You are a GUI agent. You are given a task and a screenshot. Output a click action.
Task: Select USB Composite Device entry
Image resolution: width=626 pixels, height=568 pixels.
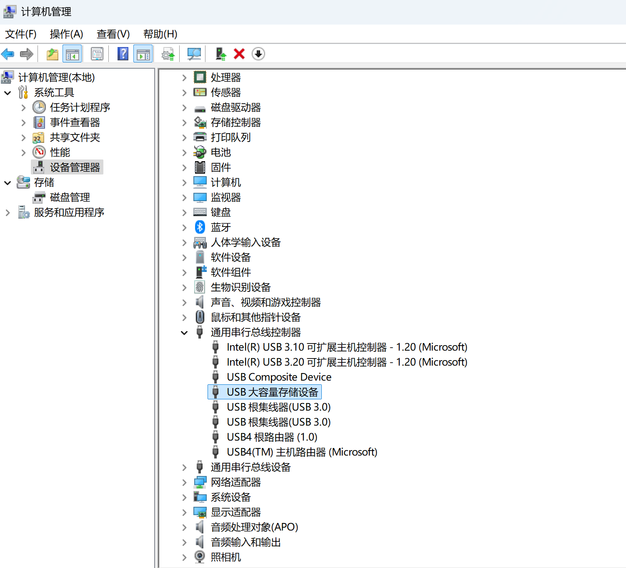coord(279,377)
